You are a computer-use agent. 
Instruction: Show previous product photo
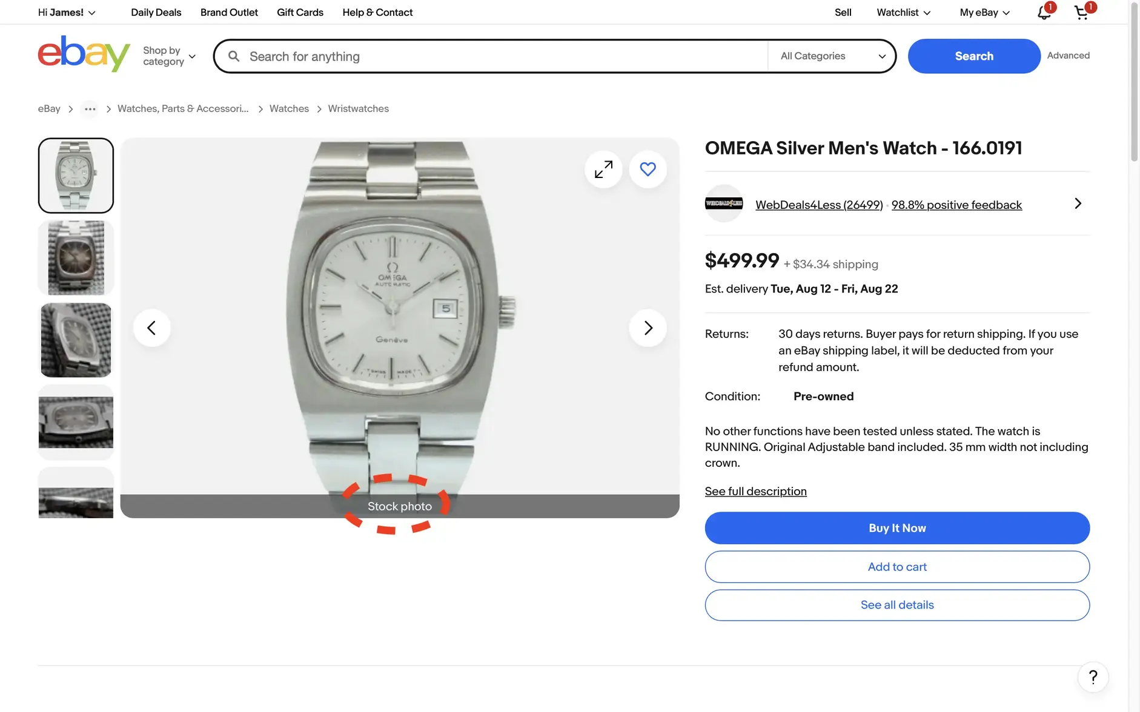click(152, 327)
